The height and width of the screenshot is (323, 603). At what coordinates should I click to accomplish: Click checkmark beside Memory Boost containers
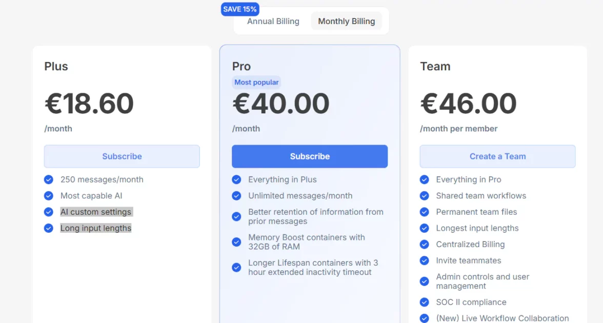click(x=236, y=242)
